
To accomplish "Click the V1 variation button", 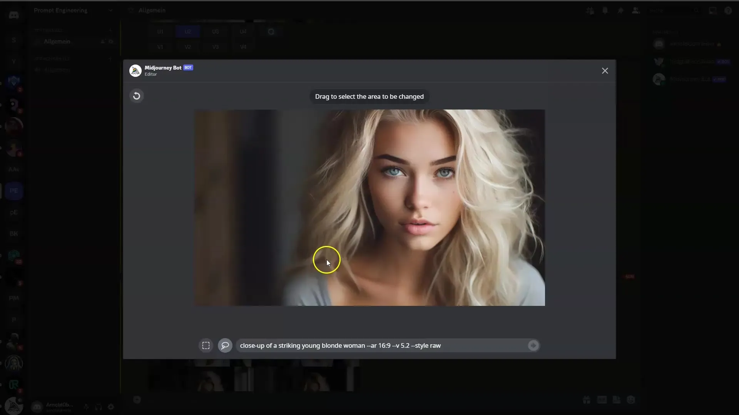I will pyautogui.click(x=160, y=47).
